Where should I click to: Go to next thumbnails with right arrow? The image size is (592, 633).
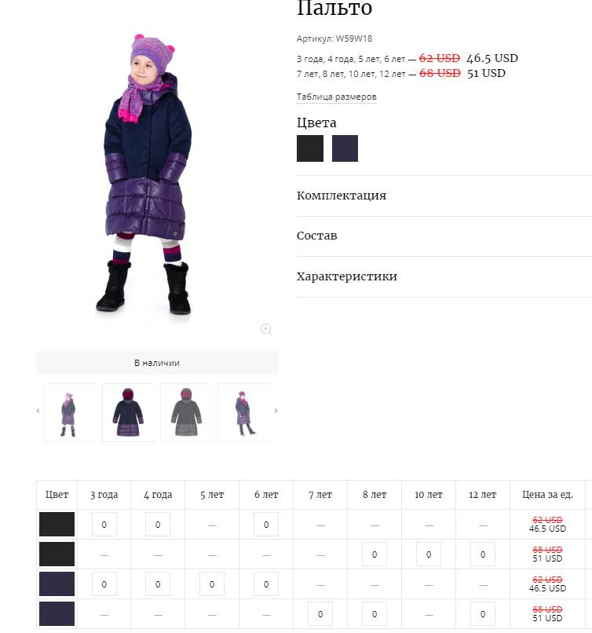[276, 411]
